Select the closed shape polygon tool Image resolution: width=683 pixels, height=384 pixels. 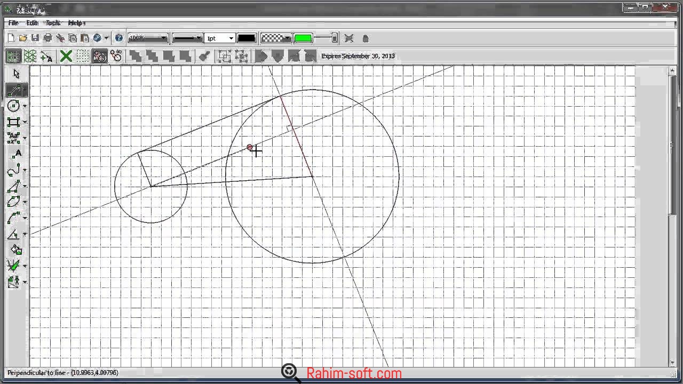point(14,202)
